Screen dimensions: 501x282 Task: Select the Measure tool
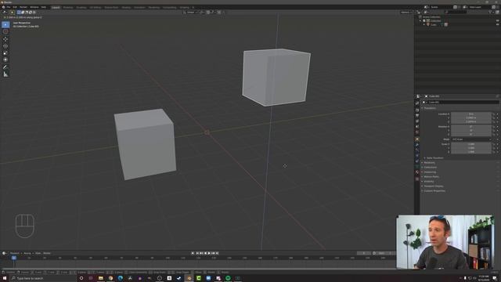point(5,74)
